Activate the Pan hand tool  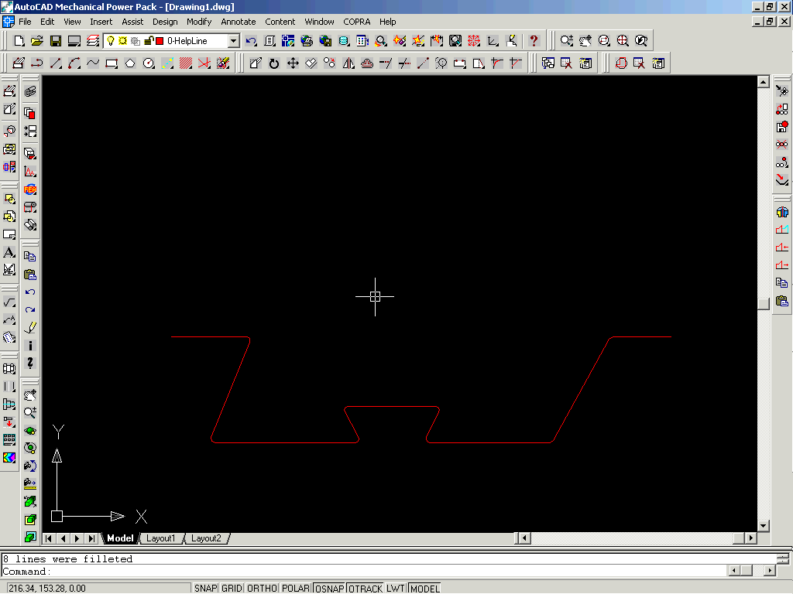pyautogui.click(x=585, y=41)
